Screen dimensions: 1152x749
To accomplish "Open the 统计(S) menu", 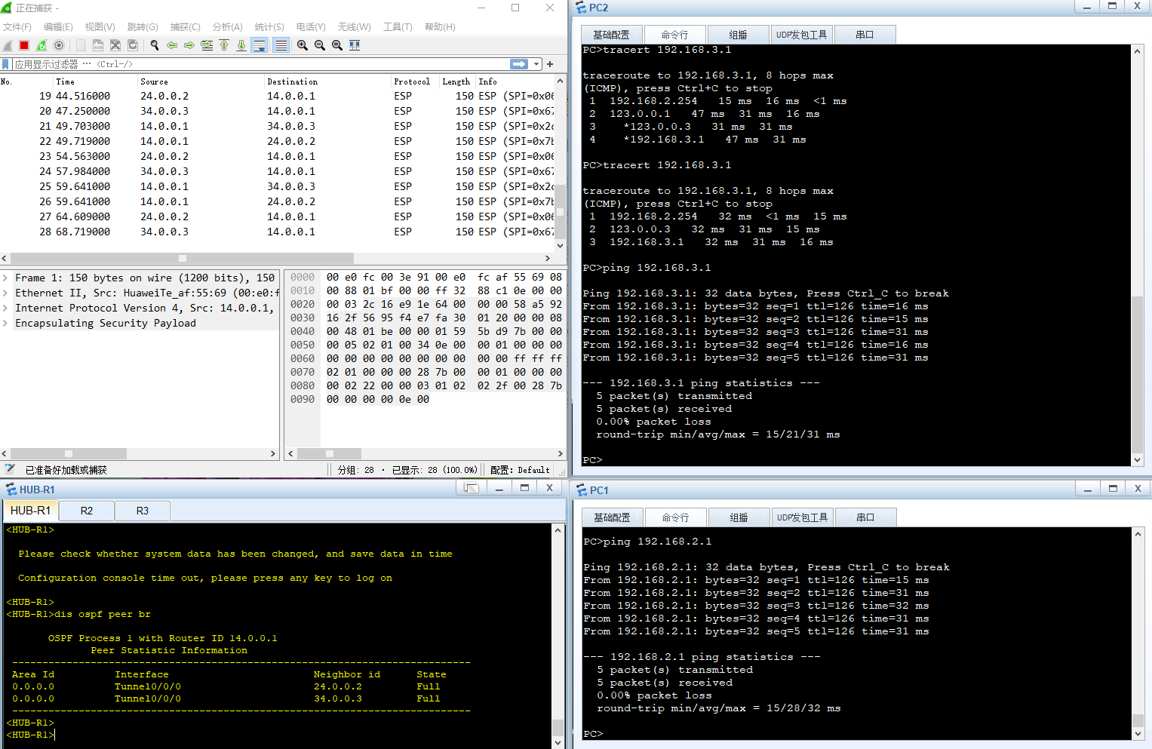I will pos(269,27).
